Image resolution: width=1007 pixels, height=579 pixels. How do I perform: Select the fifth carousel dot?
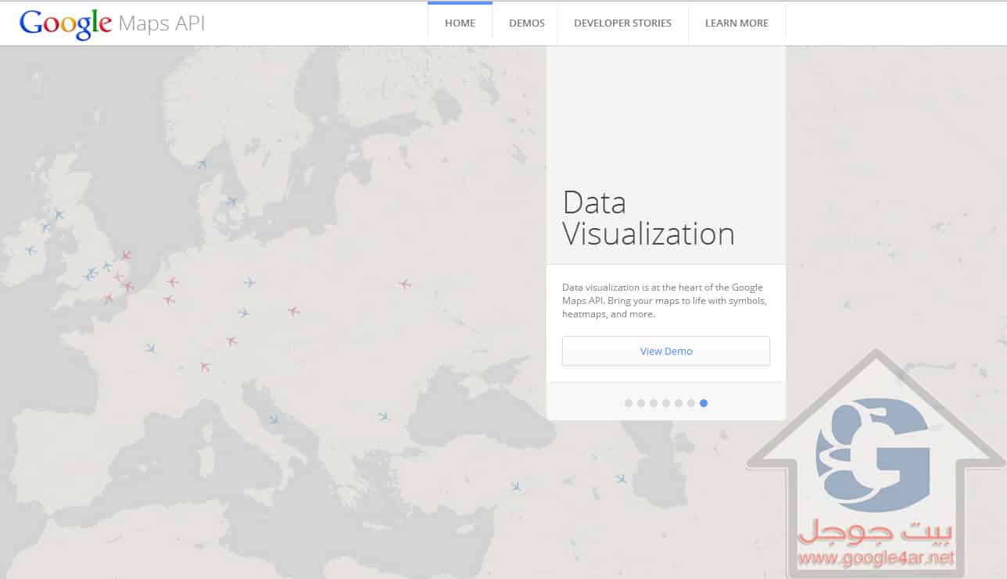tap(679, 403)
